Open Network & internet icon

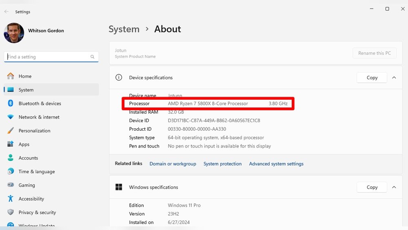coord(11,117)
